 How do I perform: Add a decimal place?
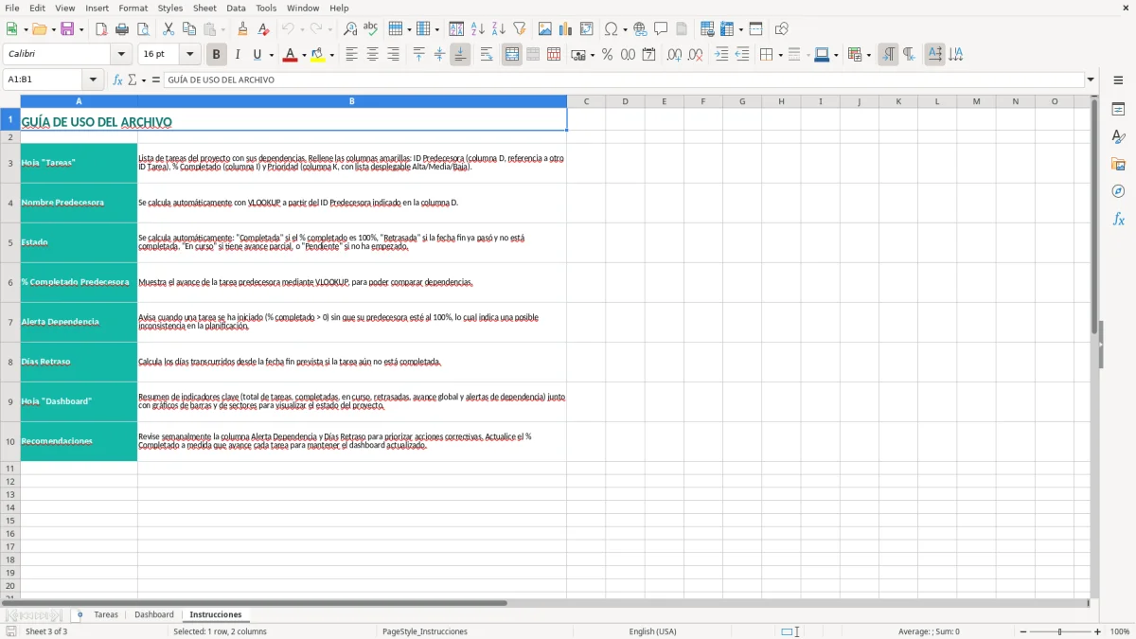[674, 55]
